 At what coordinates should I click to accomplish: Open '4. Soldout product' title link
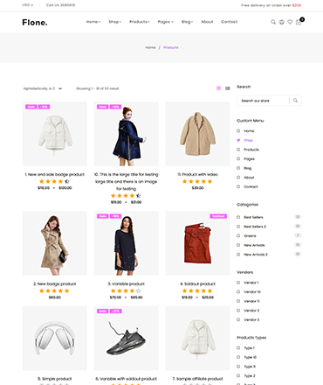coord(197,283)
